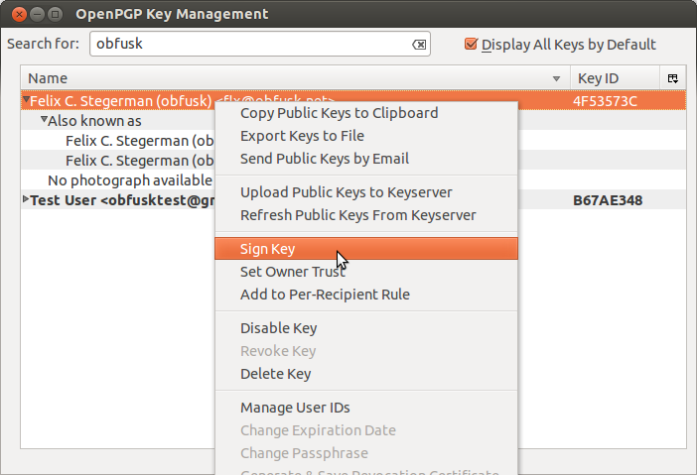Collapse the Felix C. Stegerman key row
The height and width of the screenshot is (475, 697).
pyautogui.click(x=26, y=100)
